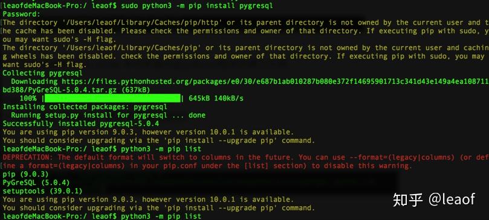
Task: Click 'Successfully installed pygresql-5.0.4' line
Action: coord(81,124)
